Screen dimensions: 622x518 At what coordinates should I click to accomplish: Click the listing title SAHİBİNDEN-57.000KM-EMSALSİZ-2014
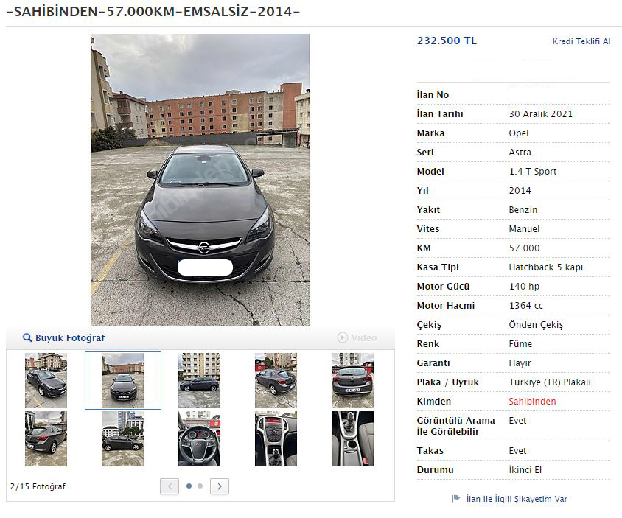click(x=153, y=12)
